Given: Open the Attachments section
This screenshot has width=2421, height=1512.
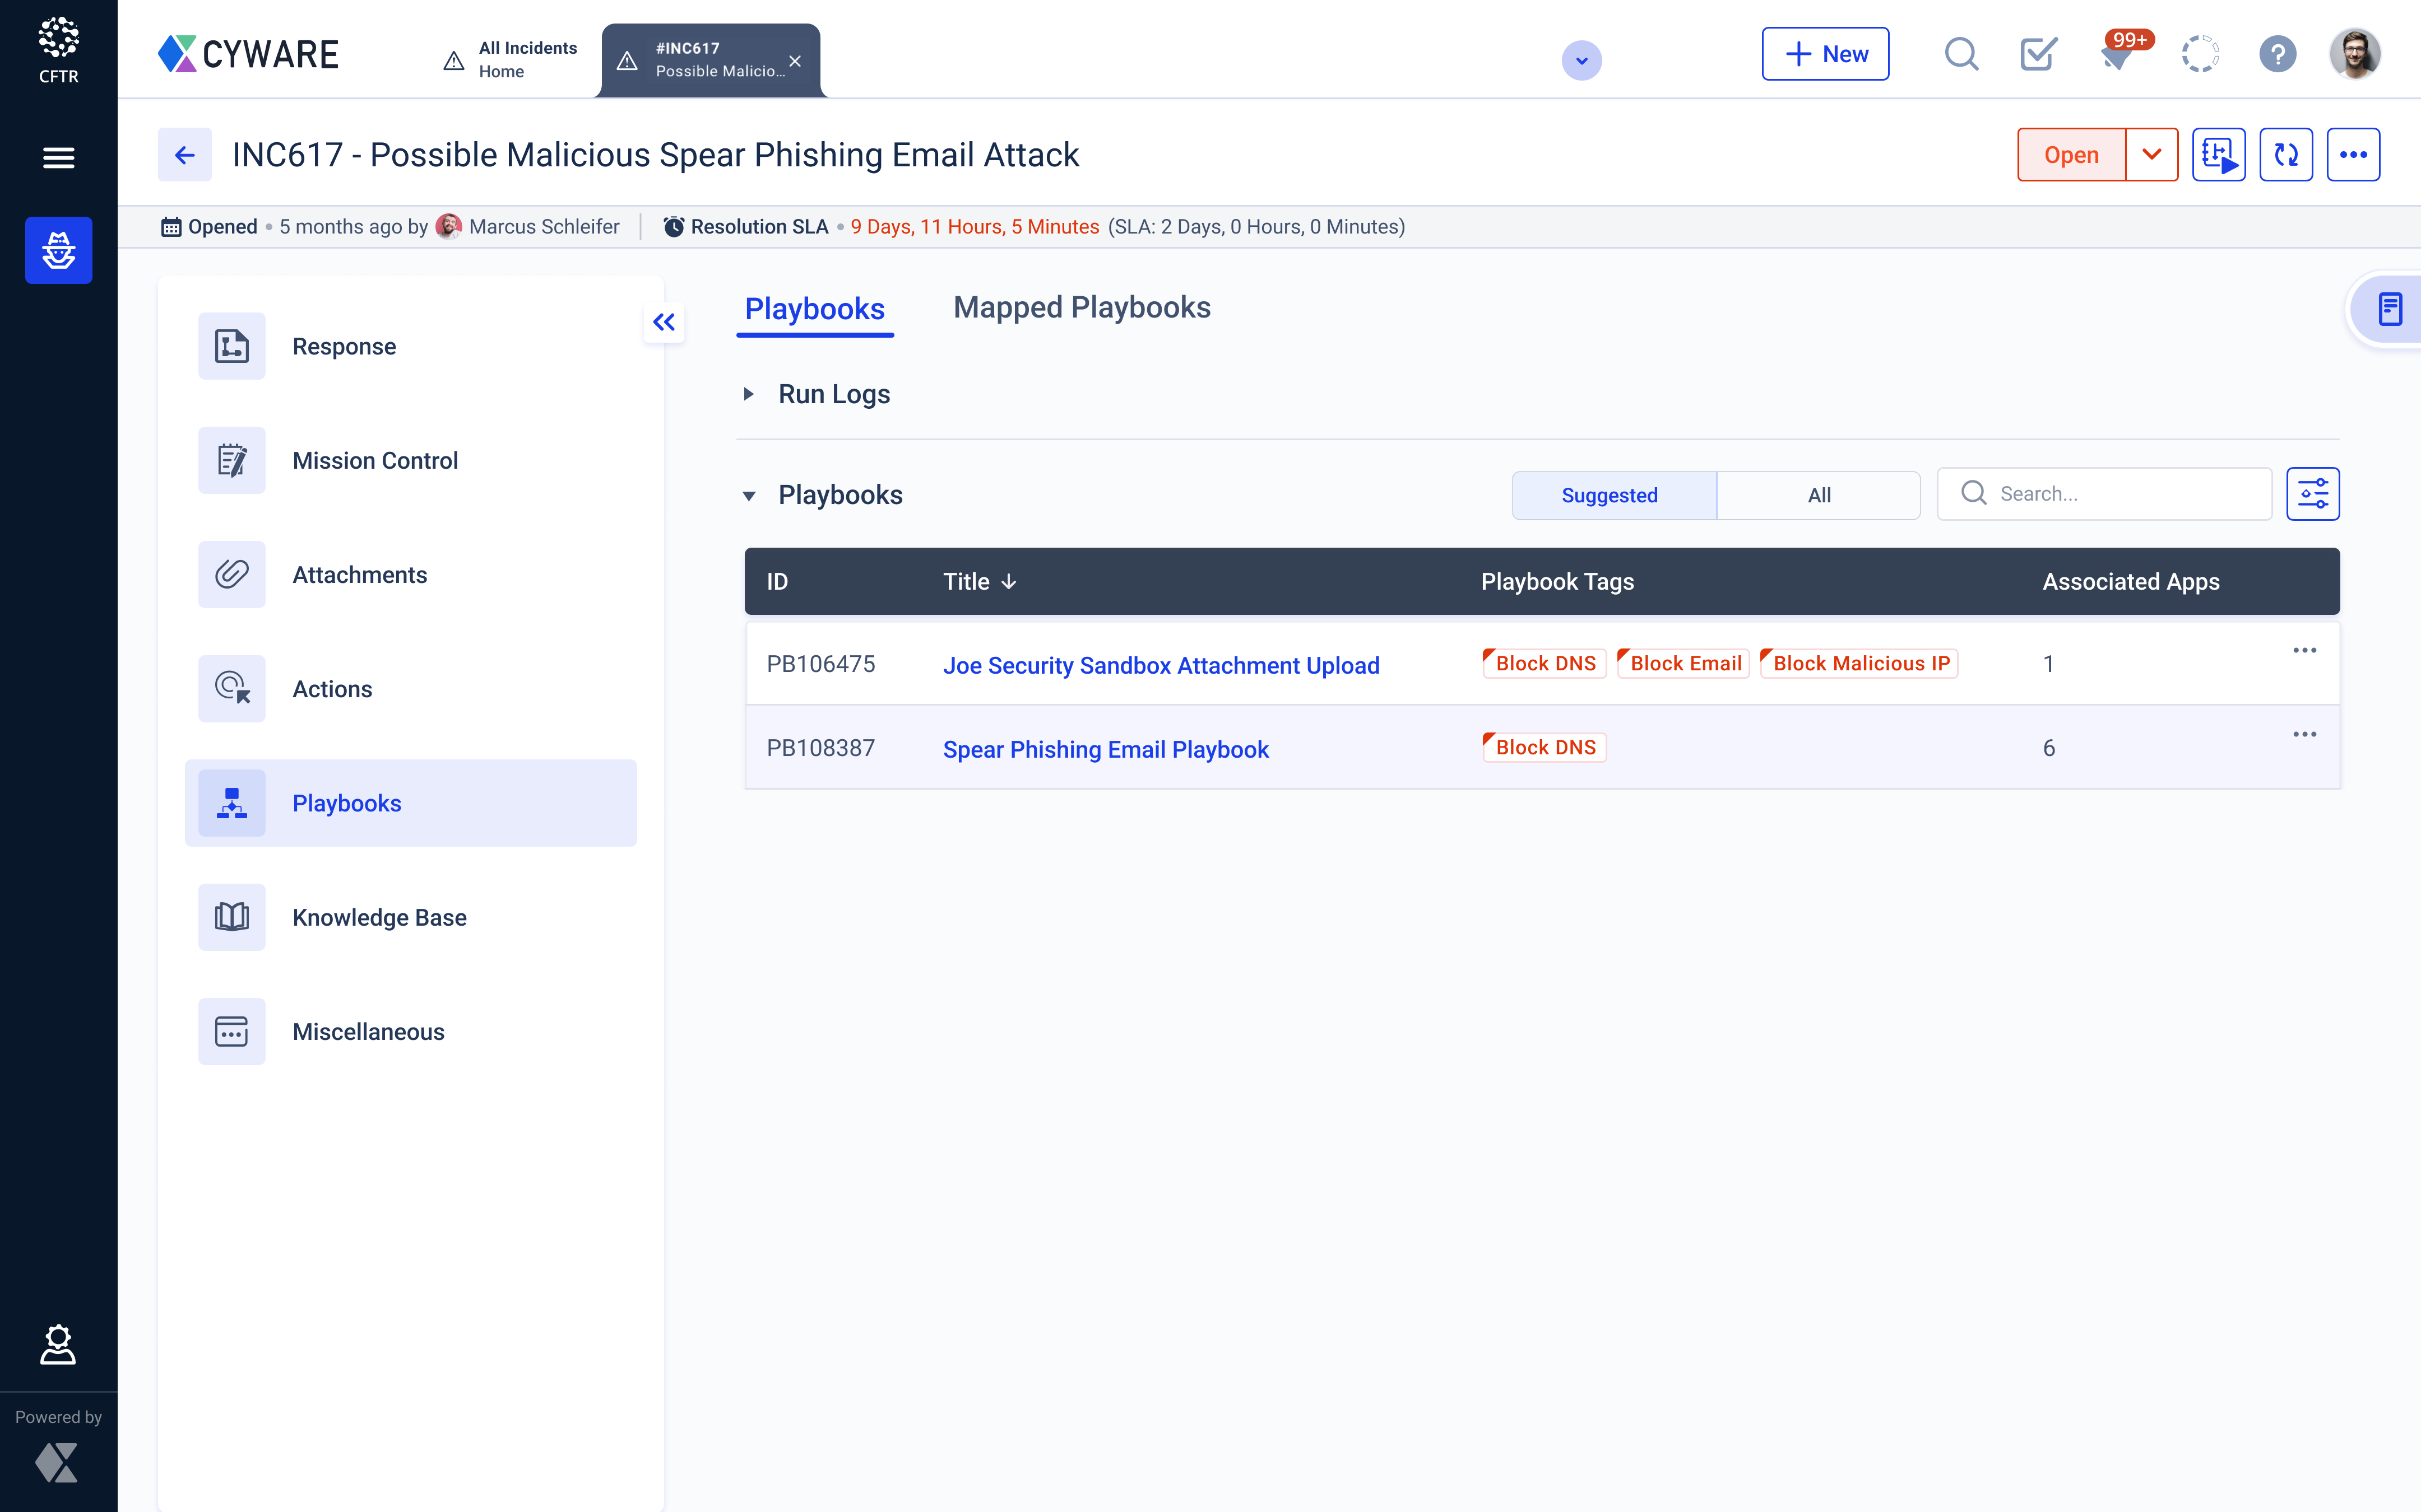Looking at the screenshot, I should point(411,575).
